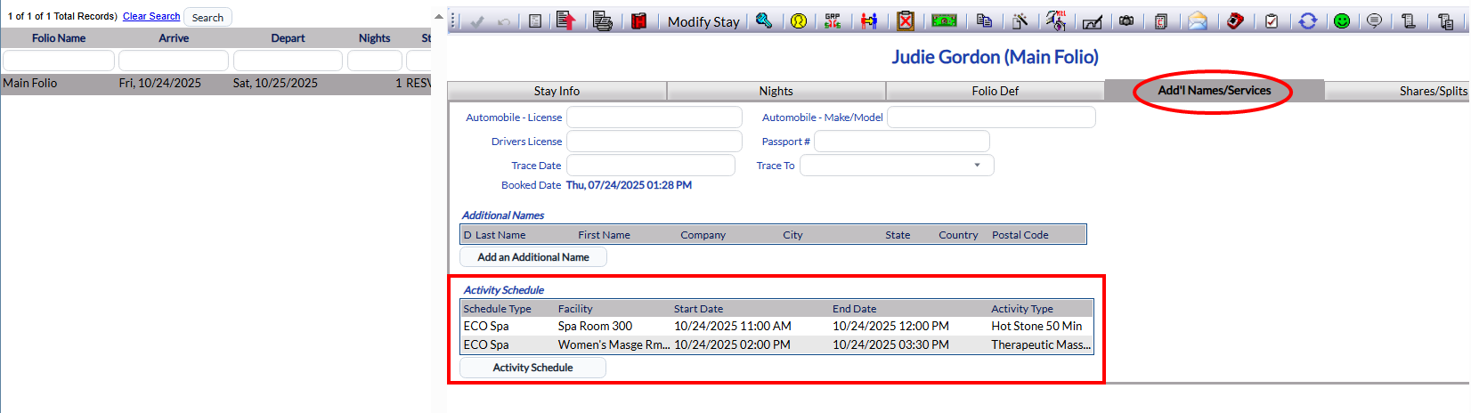This screenshot has height=413, width=1471.
Task: Click the undo arrow icon in toolbar
Action: 504,21
